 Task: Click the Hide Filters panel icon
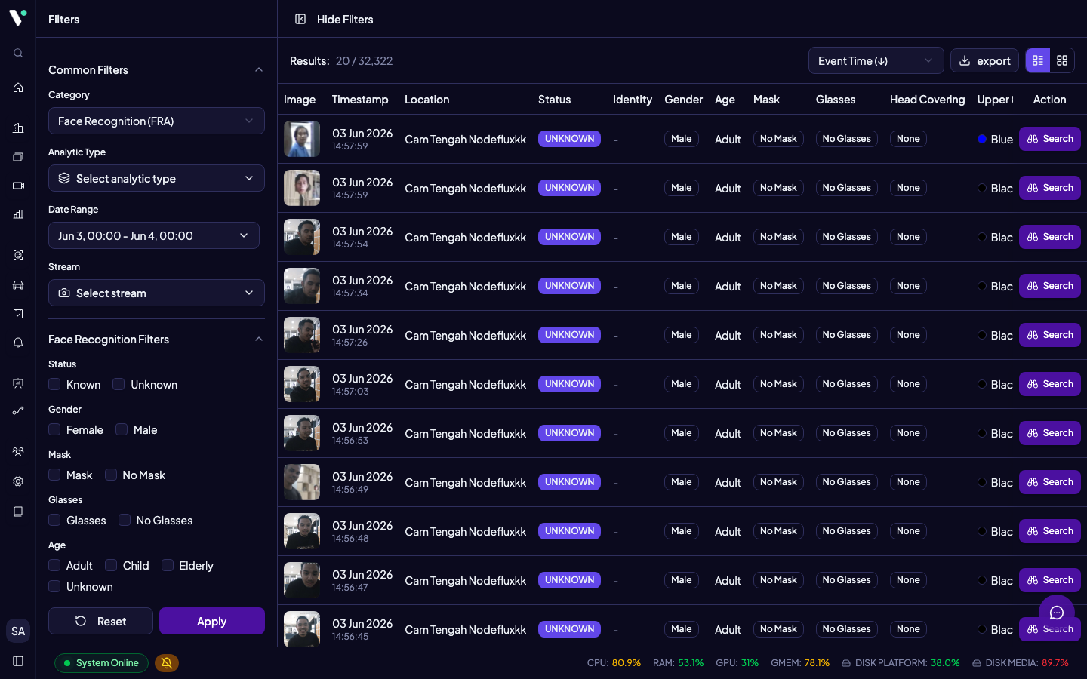(300, 19)
